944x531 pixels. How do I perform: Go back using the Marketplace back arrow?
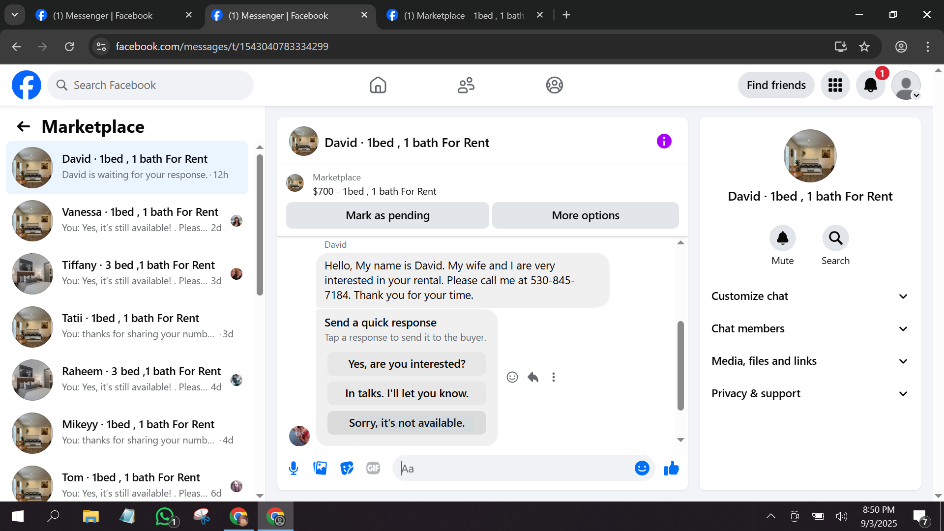24,127
